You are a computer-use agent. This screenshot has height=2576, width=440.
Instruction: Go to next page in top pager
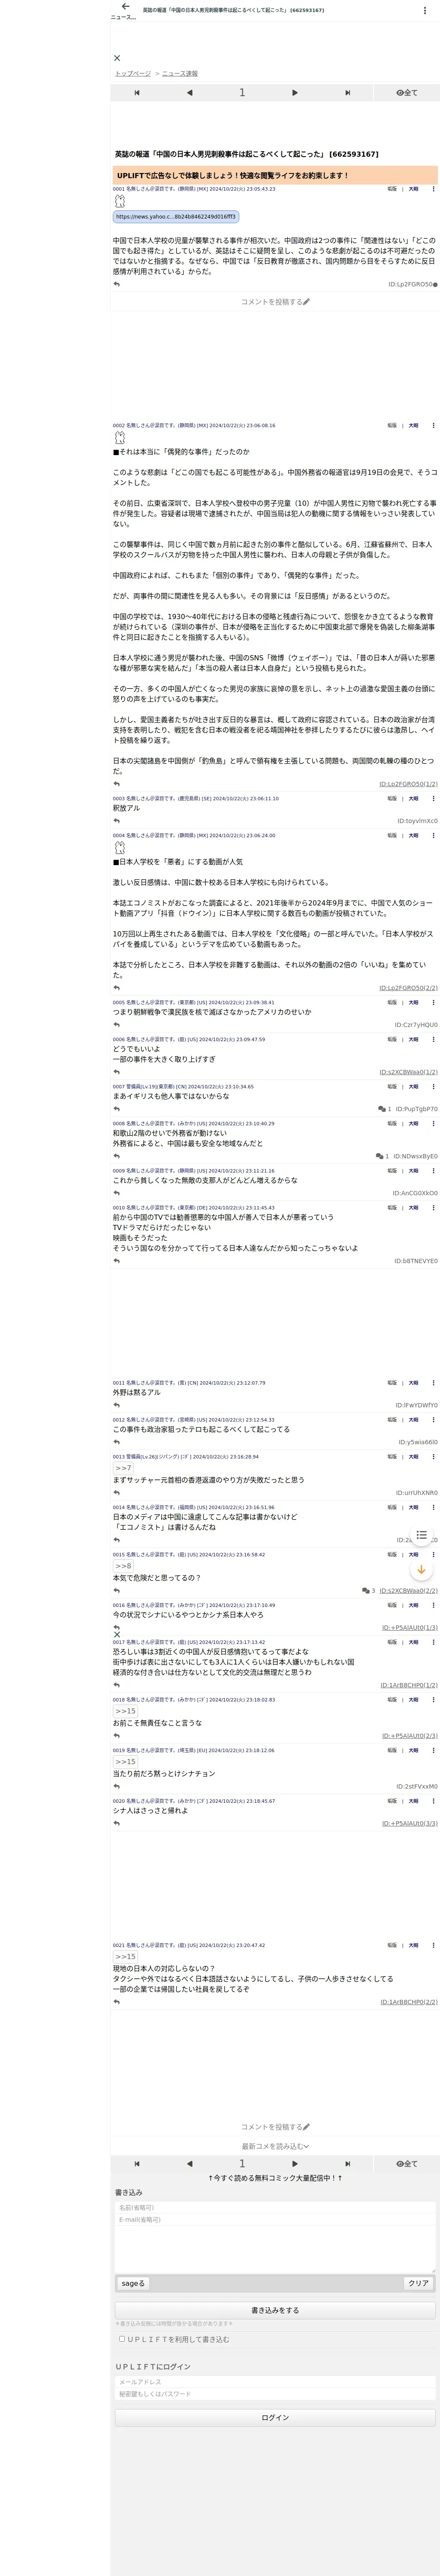[x=295, y=93]
